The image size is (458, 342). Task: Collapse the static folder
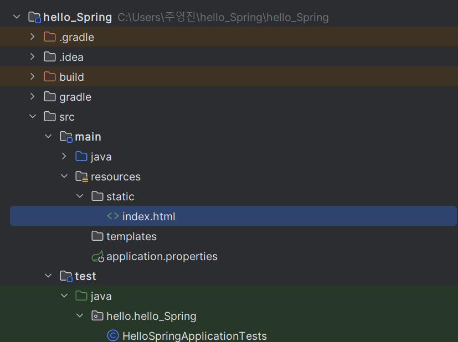80,196
